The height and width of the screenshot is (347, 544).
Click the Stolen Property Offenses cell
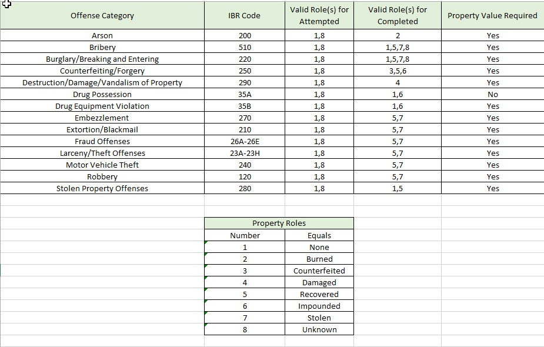coord(102,189)
